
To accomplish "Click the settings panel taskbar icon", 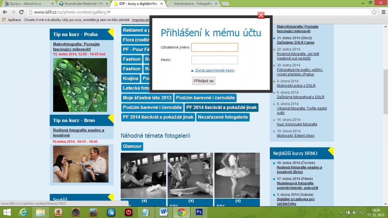I will [111, 212].
